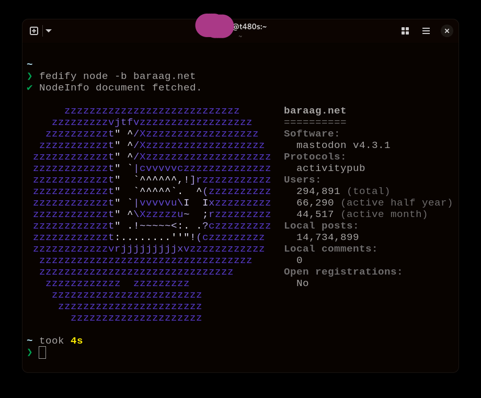Open the hamburger main menu

426,31
